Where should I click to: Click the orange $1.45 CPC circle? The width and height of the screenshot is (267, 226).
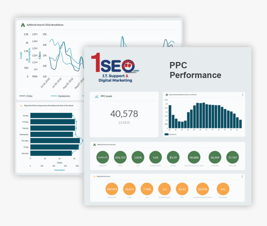click(182, 189)
